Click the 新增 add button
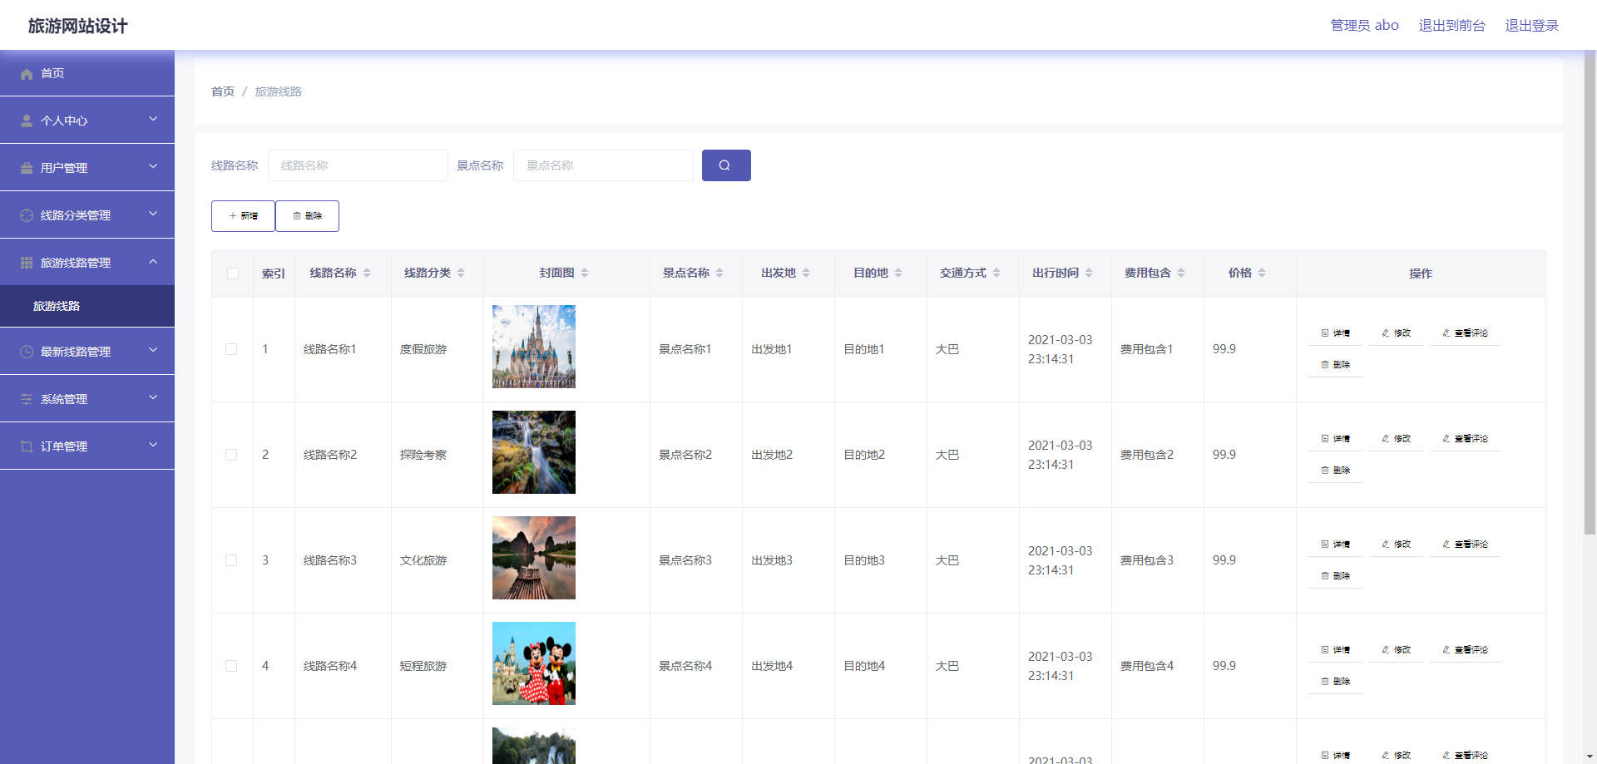 [243, 216]
